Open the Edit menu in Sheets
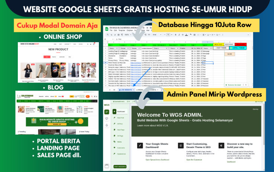Viewport: 274px width, 172px height. click(x=115, y=30)
